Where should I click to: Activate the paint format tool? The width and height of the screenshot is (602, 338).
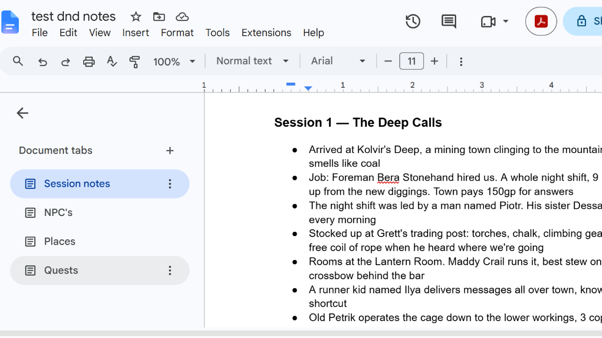(135, 61)
